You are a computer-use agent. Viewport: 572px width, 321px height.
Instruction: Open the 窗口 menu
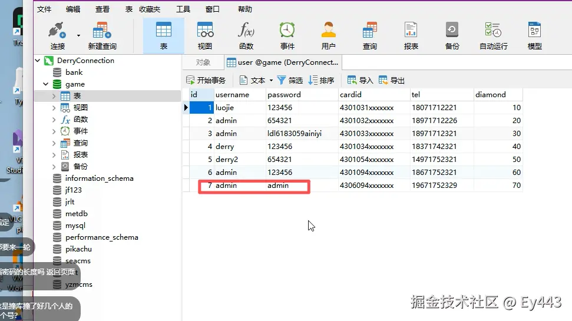click(212, 9)
